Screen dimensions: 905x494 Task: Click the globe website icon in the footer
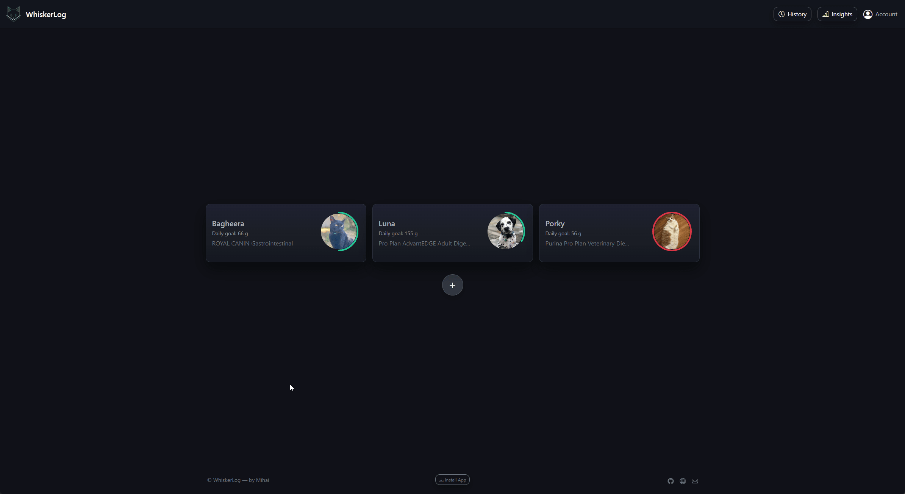tap(682, 481)
